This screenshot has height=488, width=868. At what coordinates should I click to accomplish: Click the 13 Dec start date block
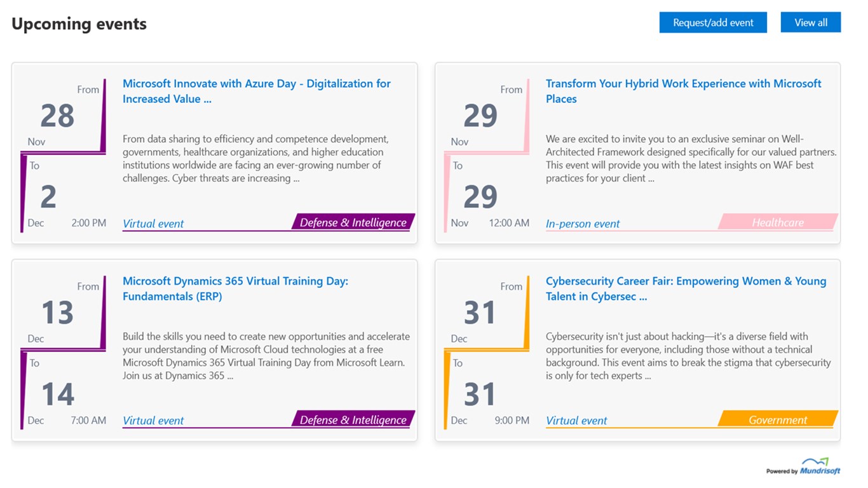click(x=58, y=313)
